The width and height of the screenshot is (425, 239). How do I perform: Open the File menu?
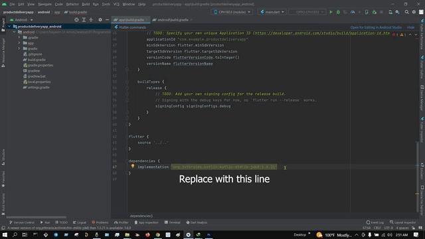click(x=12, y=5)
